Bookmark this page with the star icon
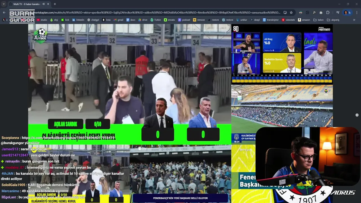Screen dimensions: 361x203 click(x=291, y=12)
